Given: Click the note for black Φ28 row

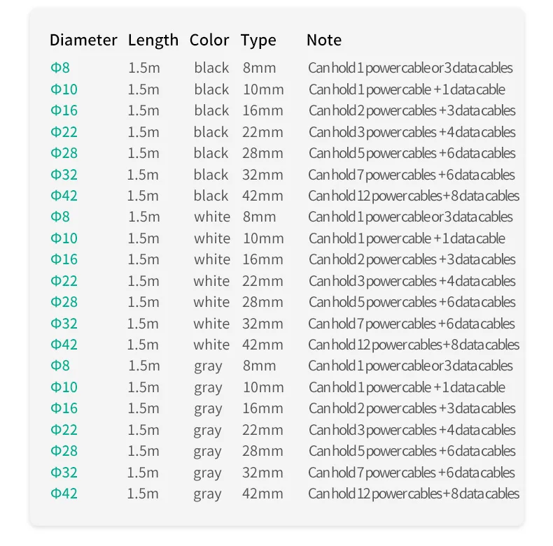Looking at the screenshot, I should pos(412,153).
